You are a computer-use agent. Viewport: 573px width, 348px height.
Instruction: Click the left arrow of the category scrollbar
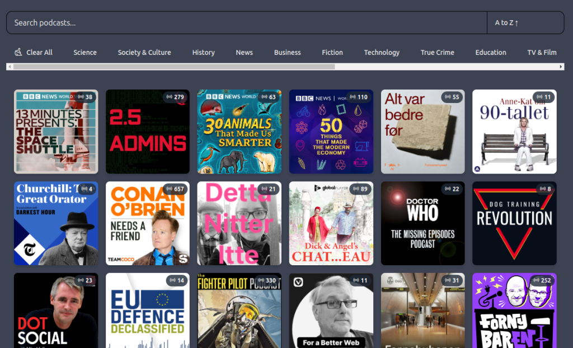point(10,67)
